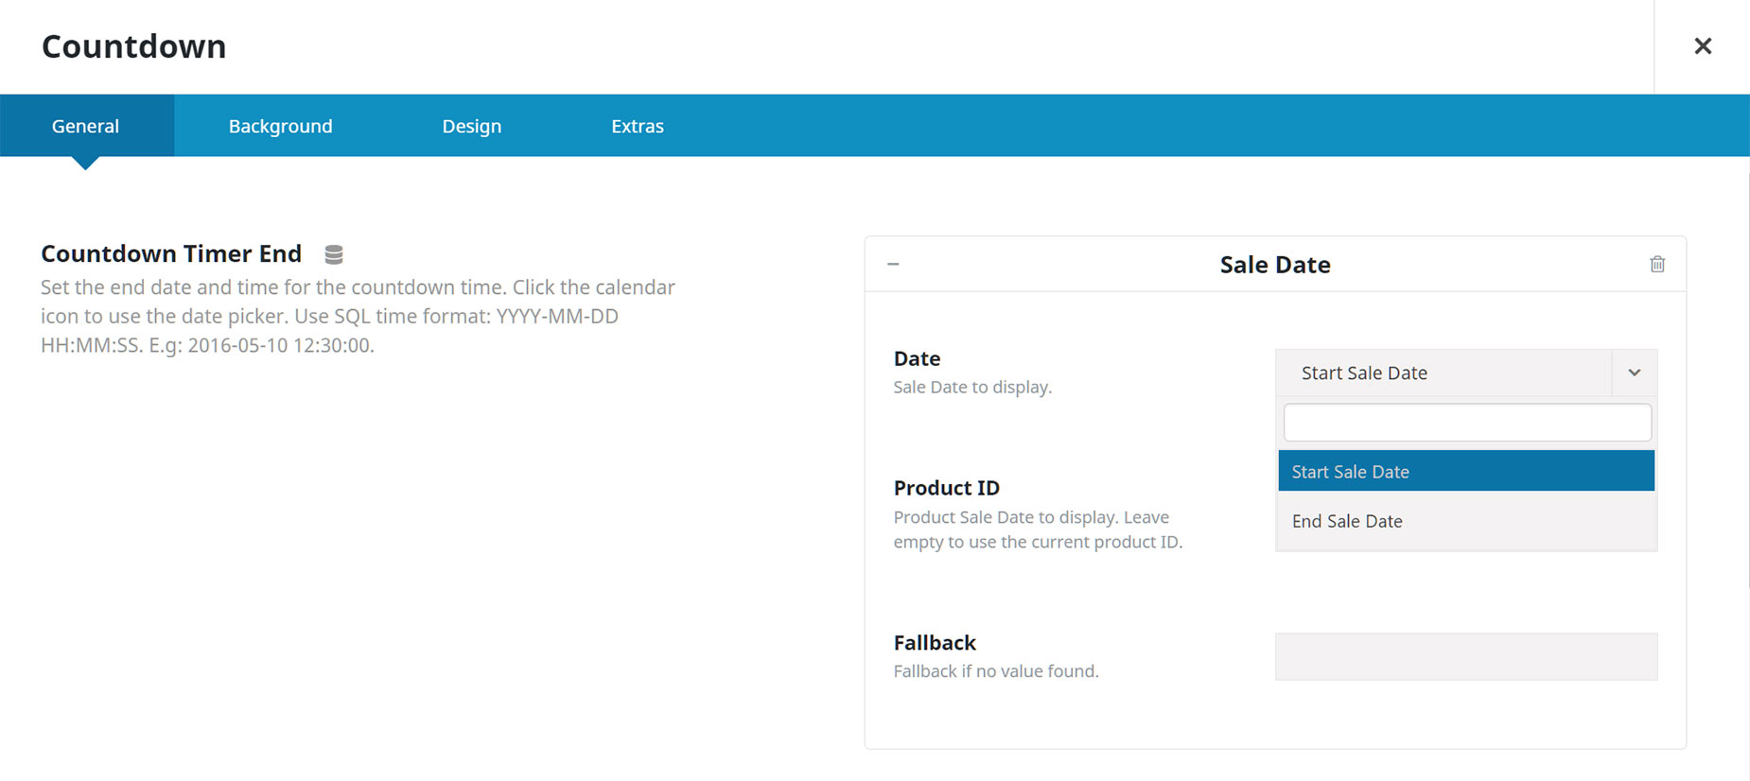Click the Countdown dialog title
Screen dimensions: 1750x781
(x=134, y=46)
